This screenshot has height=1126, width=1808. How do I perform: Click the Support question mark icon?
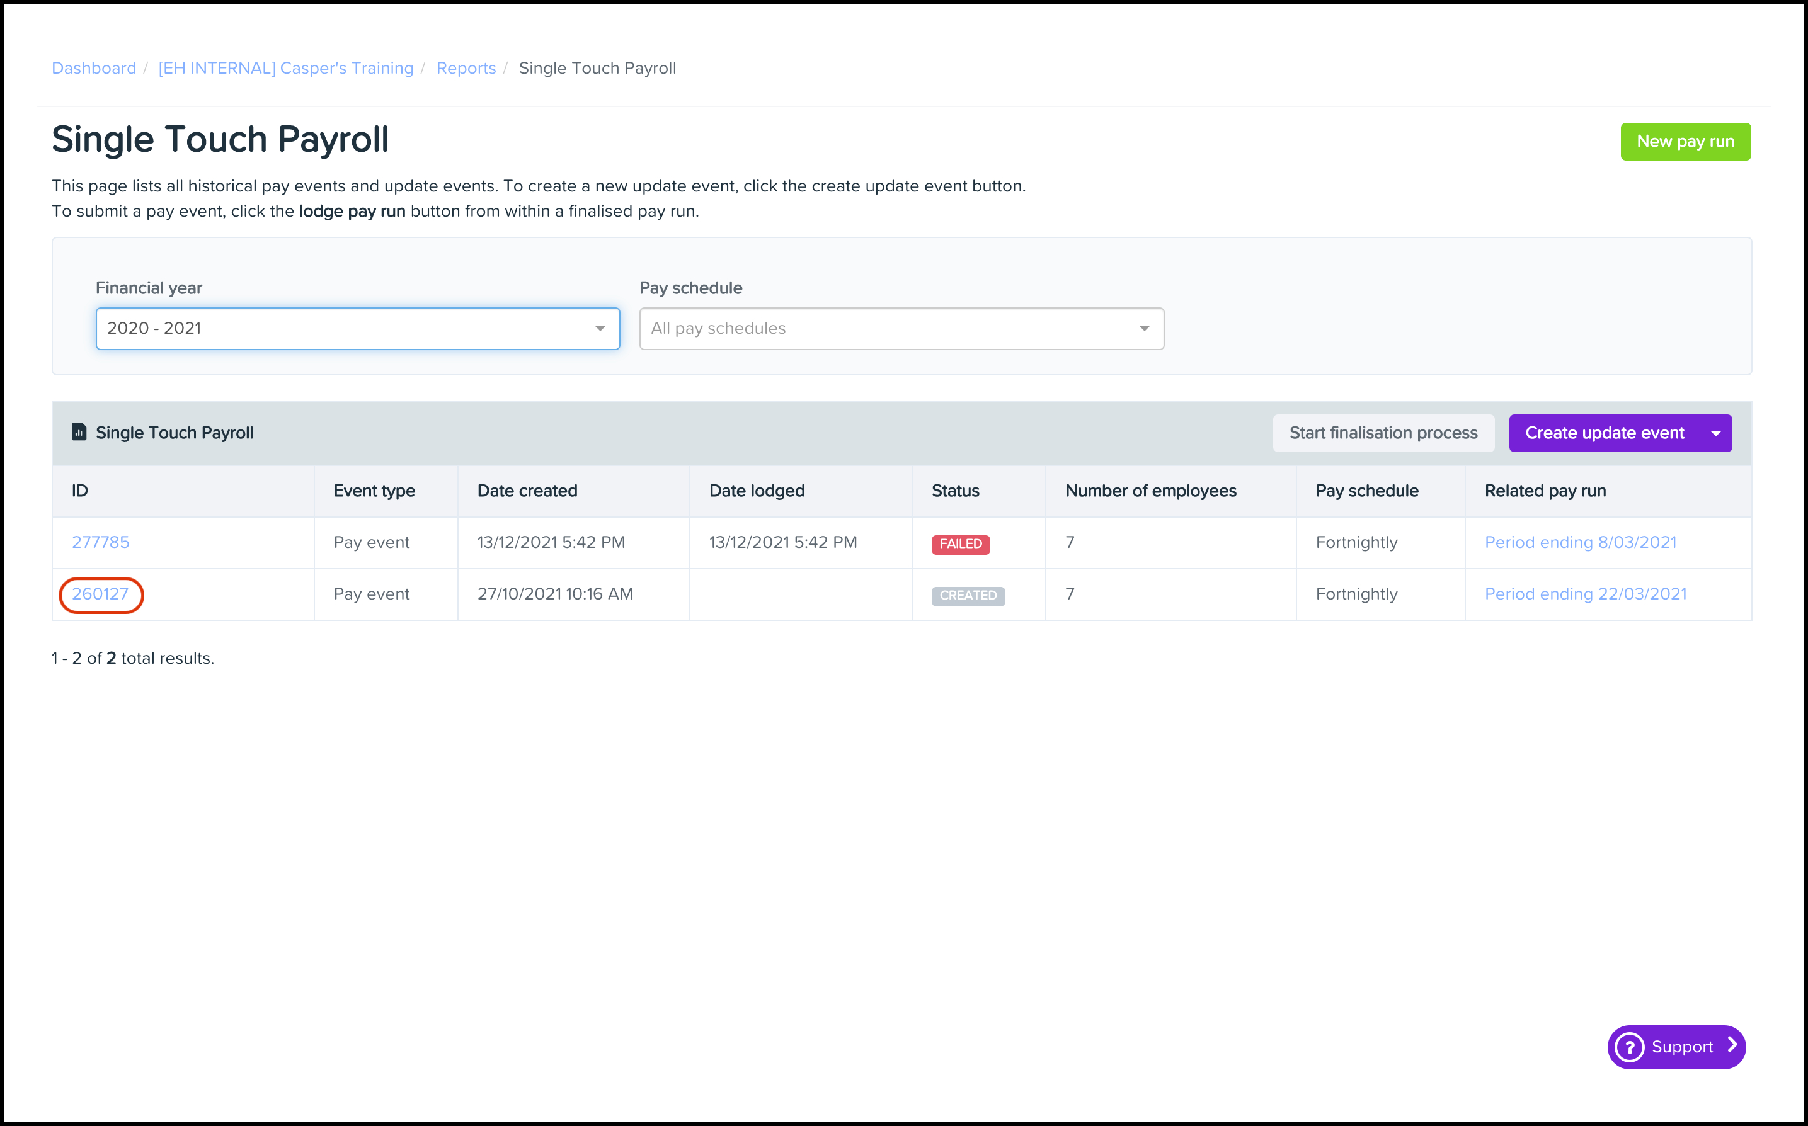tap(1630, 1047)
